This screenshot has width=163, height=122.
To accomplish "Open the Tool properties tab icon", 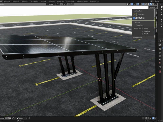I will pos(160,45).
